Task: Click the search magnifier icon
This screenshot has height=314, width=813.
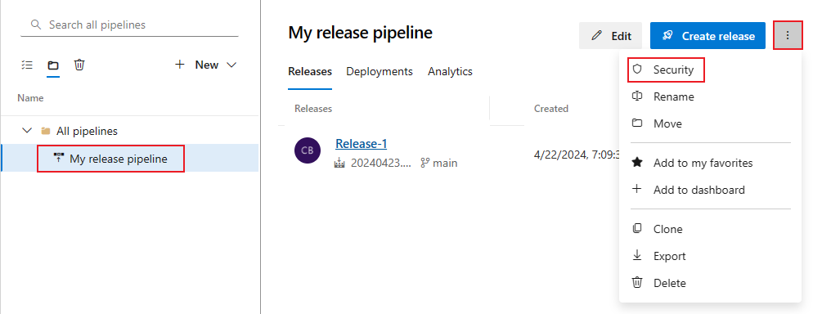Action: (36, 25)
